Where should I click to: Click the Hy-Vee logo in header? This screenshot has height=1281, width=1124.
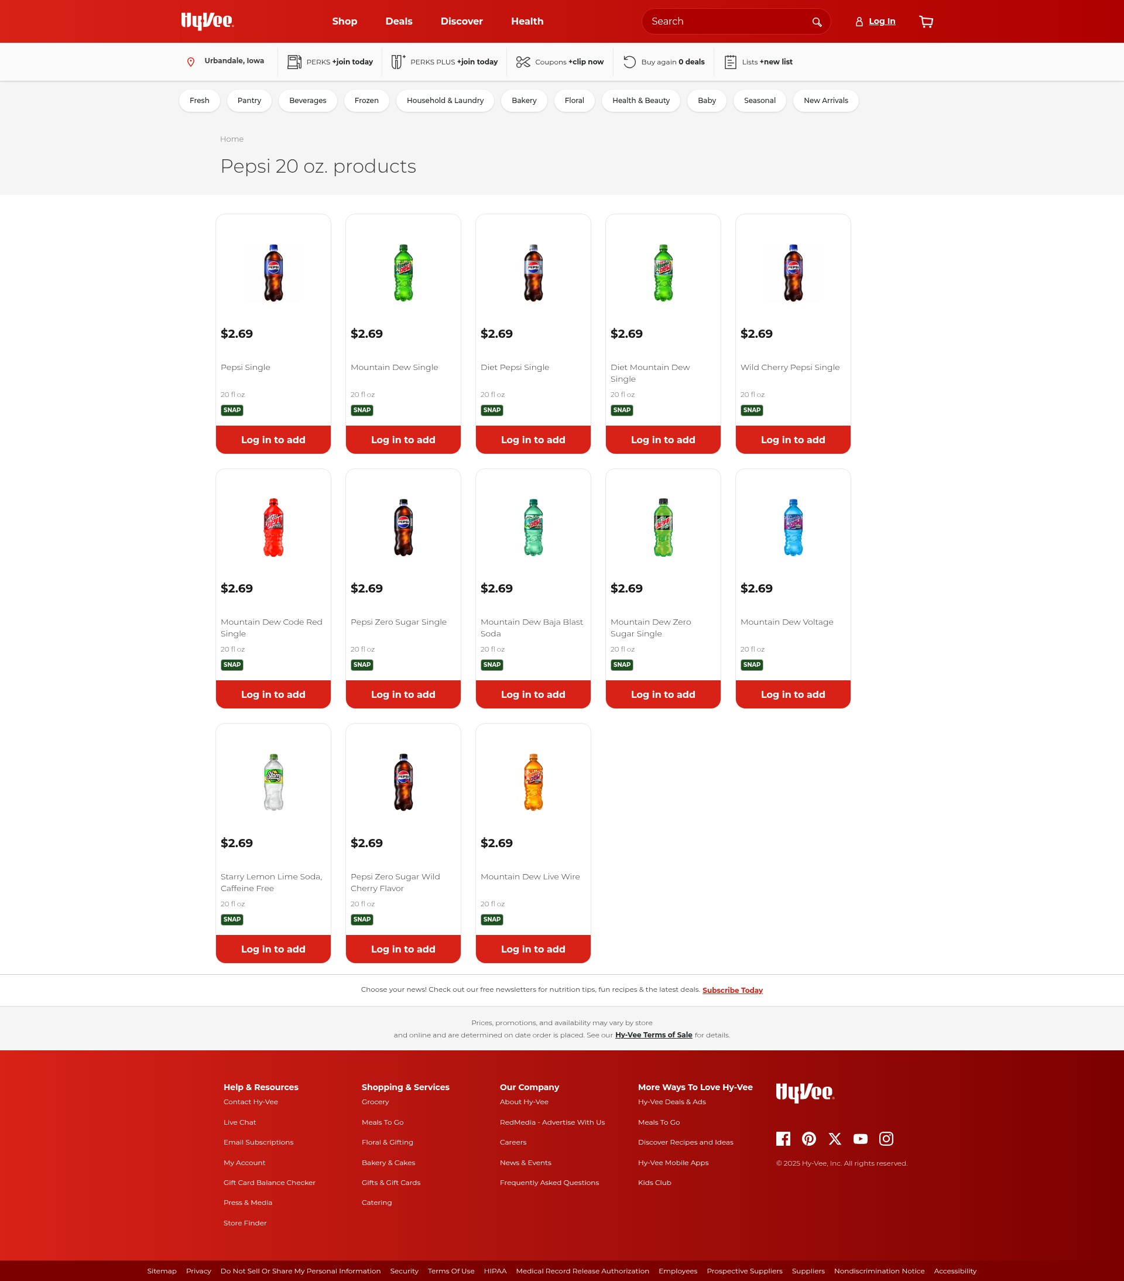coord(207,21)
